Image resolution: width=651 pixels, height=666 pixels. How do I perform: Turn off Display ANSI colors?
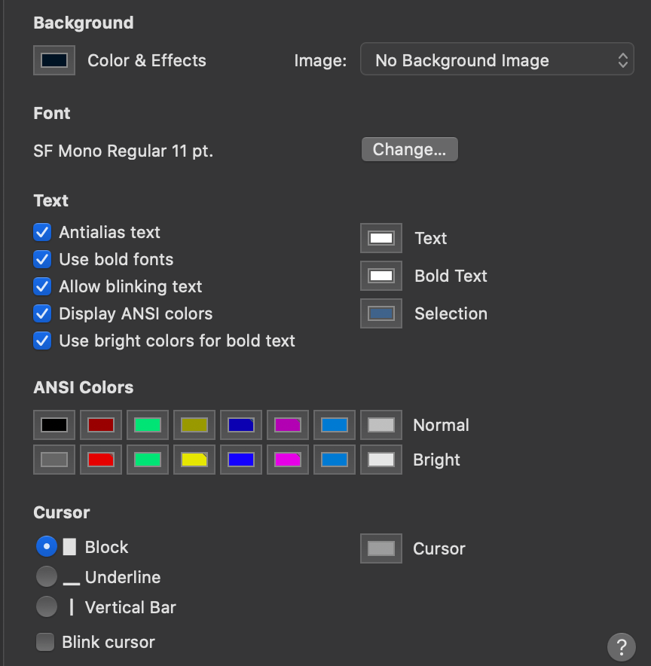pos(43,313)
